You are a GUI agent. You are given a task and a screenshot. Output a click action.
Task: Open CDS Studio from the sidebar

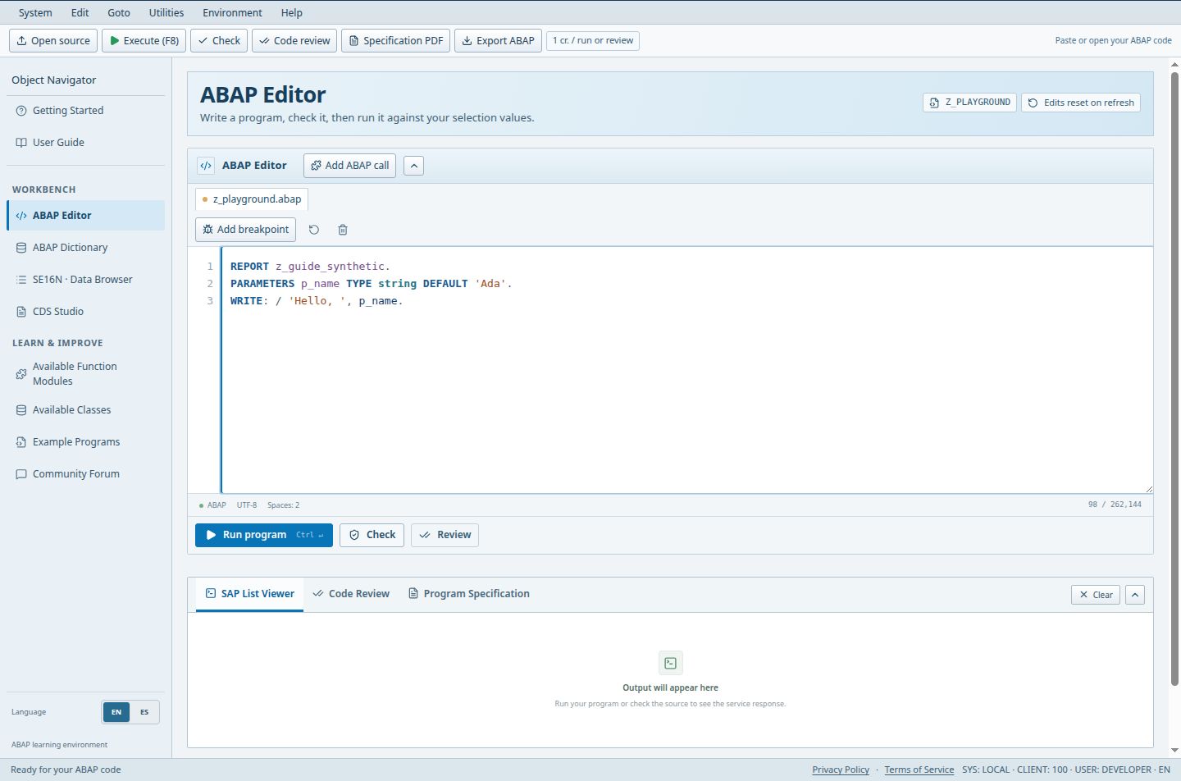point(85,312)
